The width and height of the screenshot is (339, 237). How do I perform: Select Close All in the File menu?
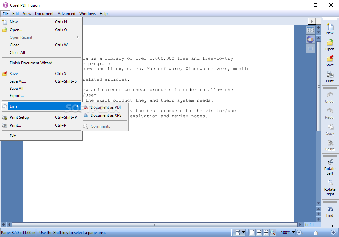click(x=41, y=53)
